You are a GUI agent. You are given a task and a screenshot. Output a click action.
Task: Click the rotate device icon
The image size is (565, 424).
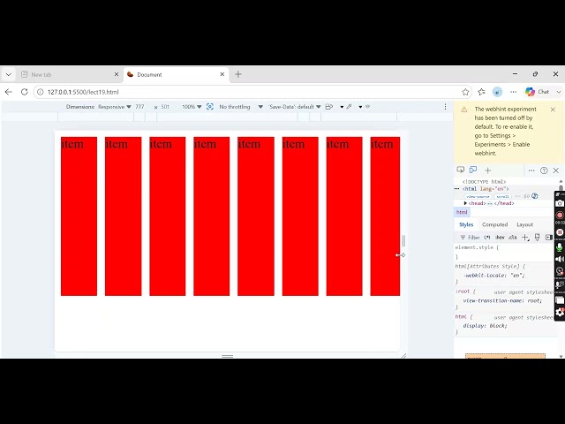[328, 107]
